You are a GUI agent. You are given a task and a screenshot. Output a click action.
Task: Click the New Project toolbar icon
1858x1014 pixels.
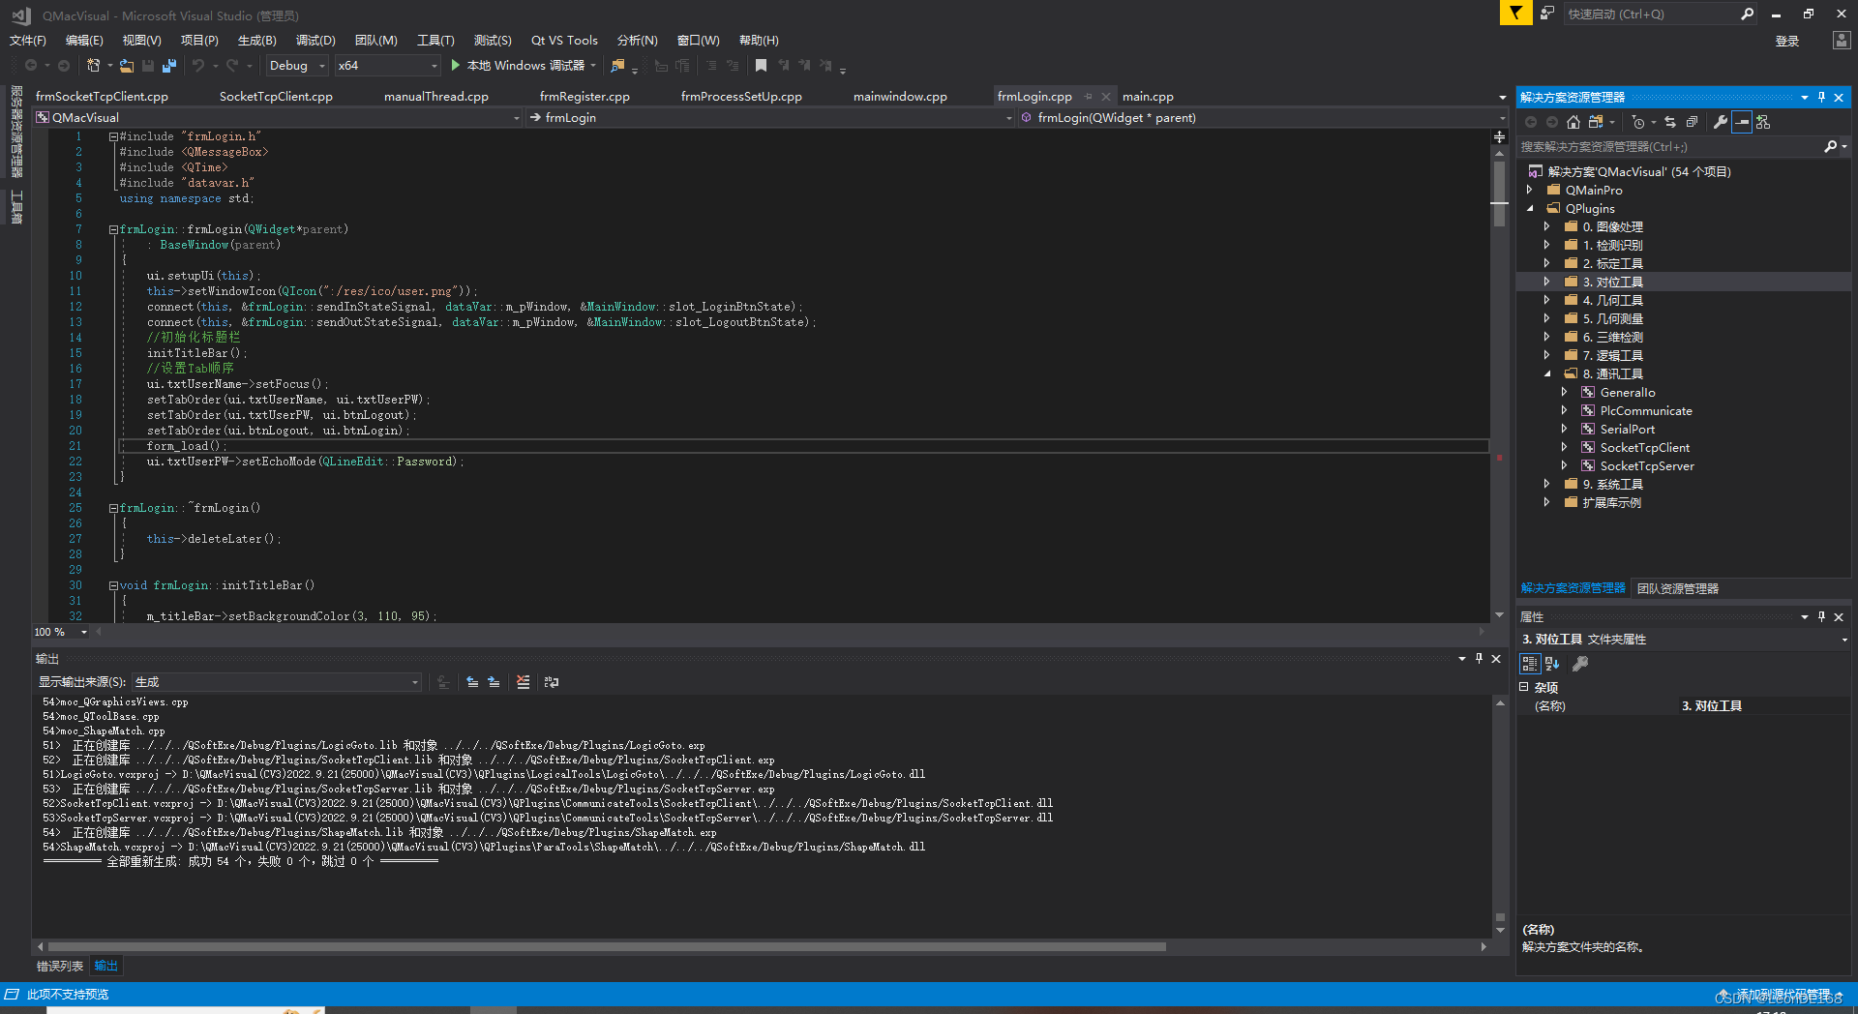[x=94, y=66]
